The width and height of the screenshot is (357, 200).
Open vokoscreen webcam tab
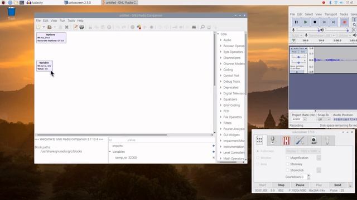313,141
